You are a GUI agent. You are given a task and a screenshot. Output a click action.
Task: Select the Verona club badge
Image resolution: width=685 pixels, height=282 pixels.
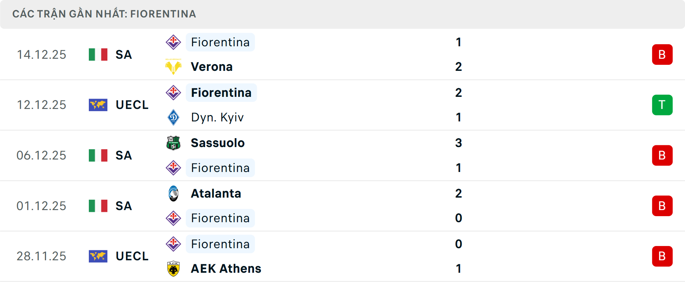click(174, 66)
